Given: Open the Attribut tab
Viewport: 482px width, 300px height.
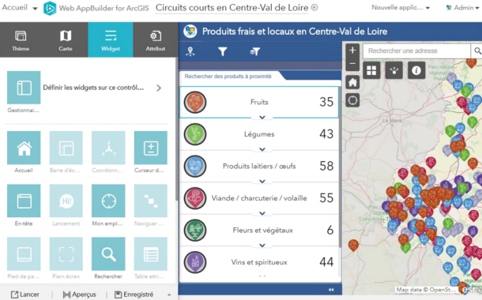Looking at the screenshot, I should 155,40.
